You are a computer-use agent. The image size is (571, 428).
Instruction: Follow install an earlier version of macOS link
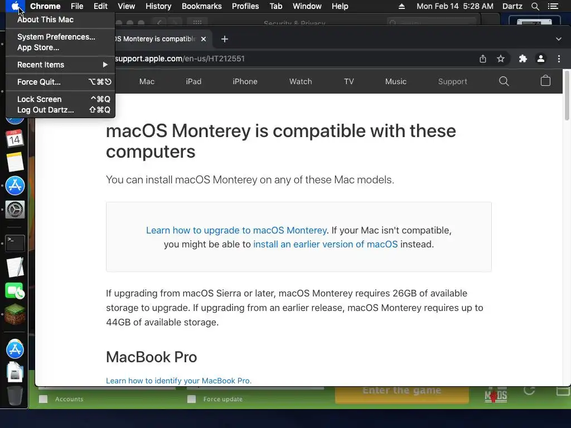pos(326,244)
